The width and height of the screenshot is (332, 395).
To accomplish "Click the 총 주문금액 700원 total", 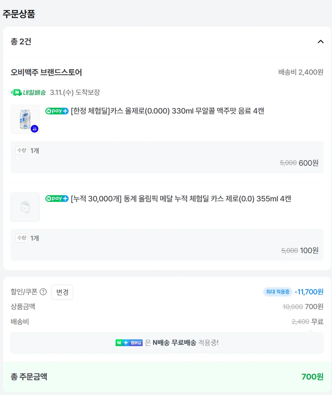I will (x=312, y=377).
